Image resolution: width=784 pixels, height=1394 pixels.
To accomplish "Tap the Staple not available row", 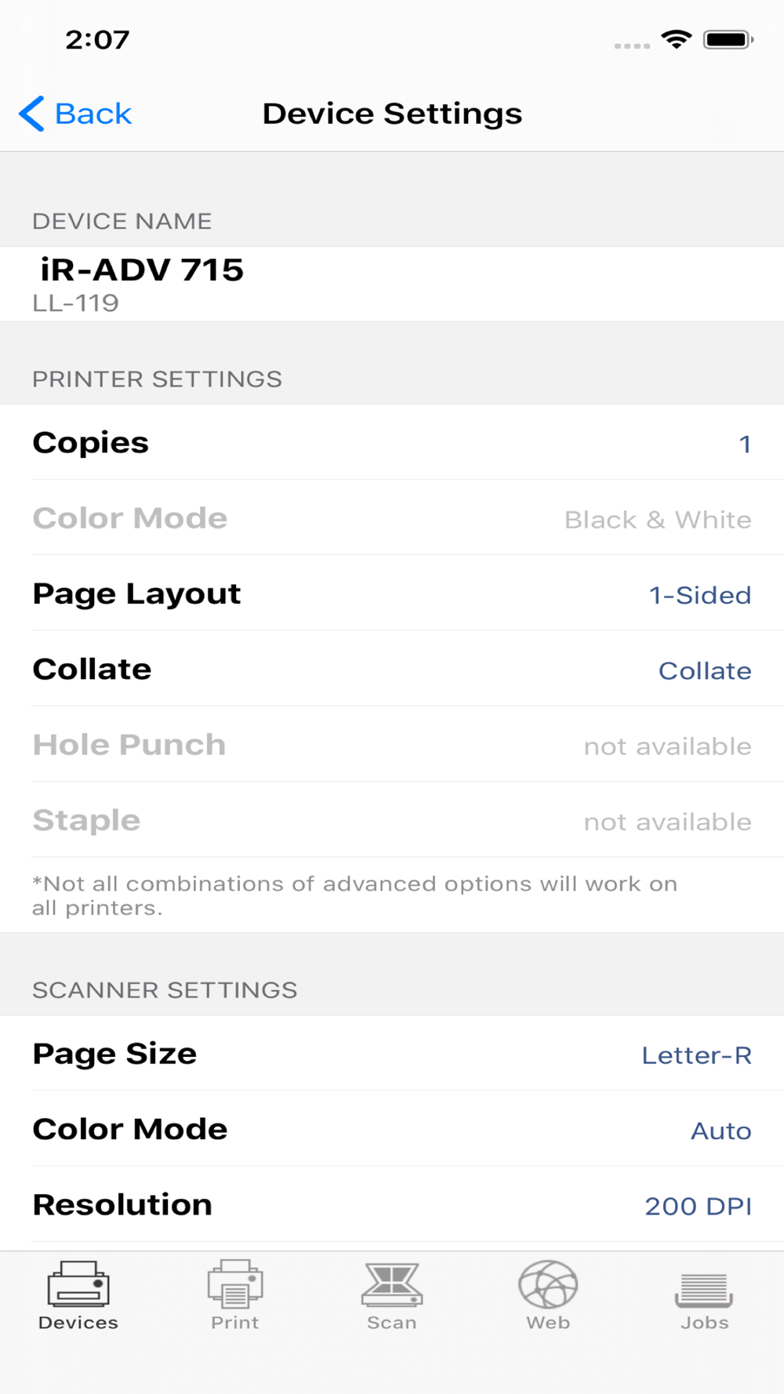I will point(392,821).
